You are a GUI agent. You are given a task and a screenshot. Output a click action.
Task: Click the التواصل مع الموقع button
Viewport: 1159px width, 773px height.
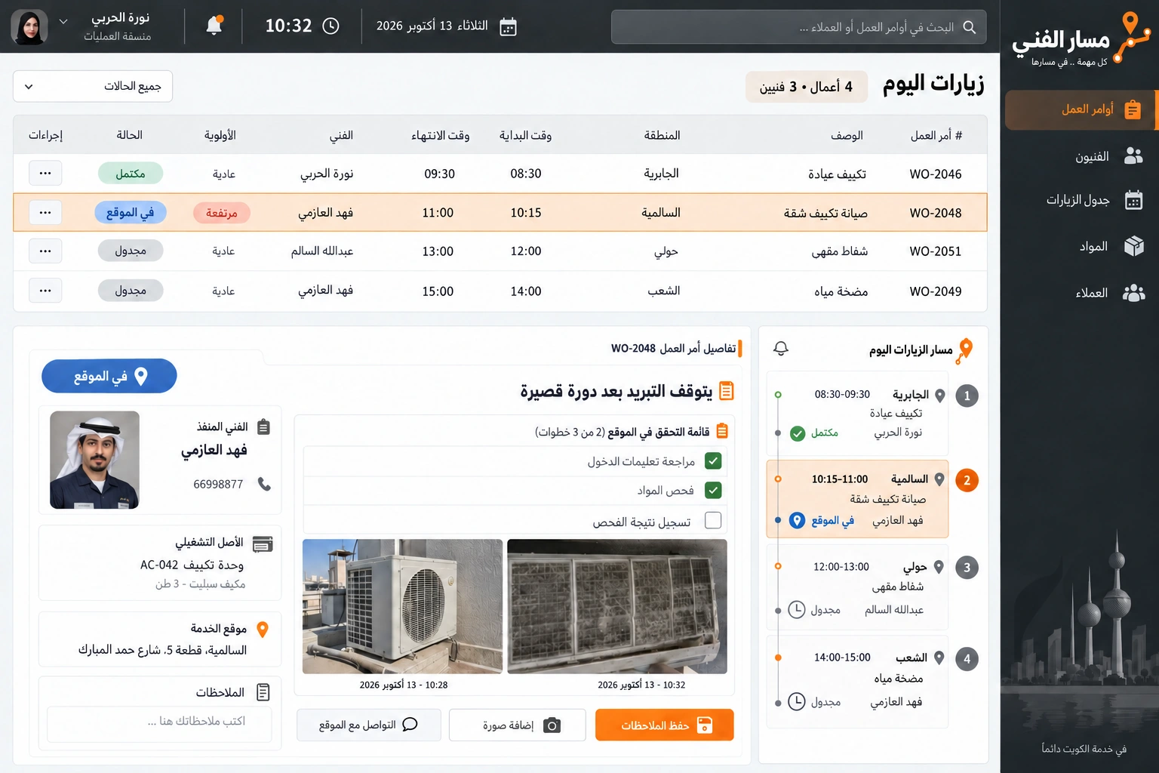(x=368, y=725)
